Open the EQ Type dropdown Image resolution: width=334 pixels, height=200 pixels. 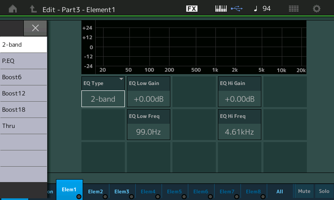103,92
